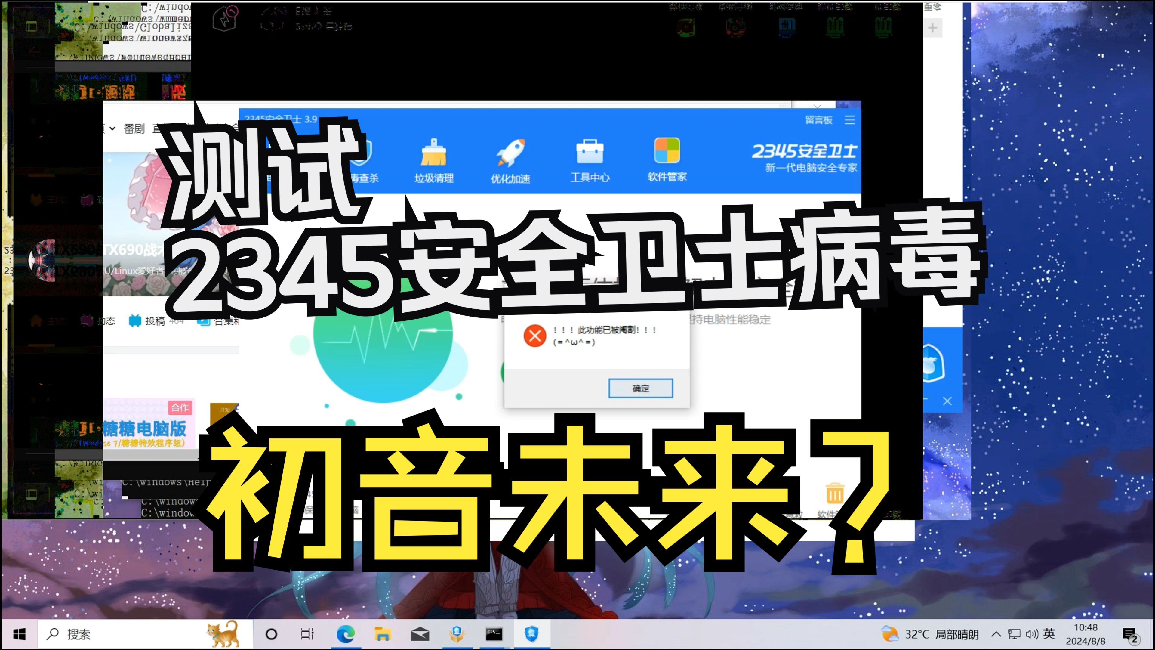Switch to 2345 shield app on taskbar
The width and height of the screenshot is (1155, 650).
pyautogui.click(x=531, y=634)
